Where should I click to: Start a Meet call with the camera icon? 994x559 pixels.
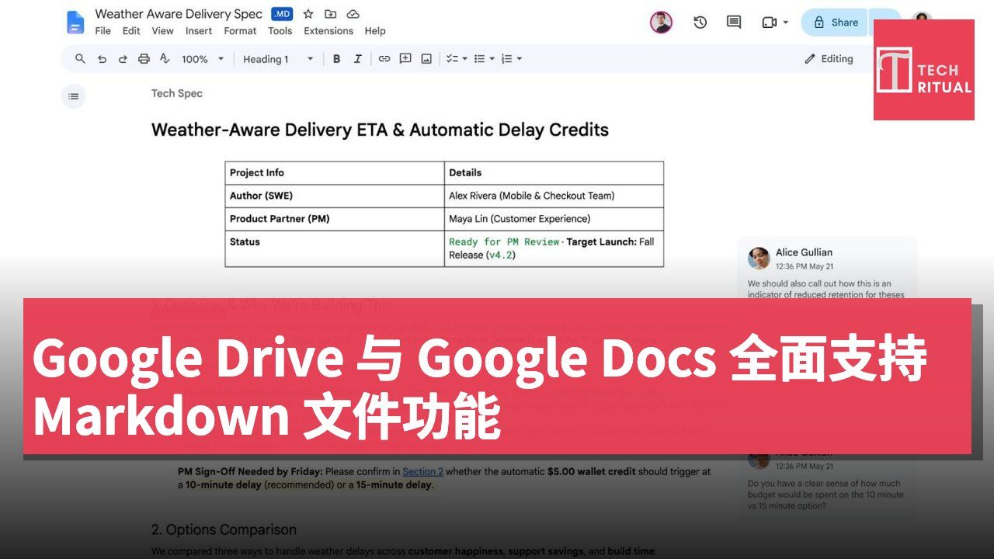click(x=770, y=23)
